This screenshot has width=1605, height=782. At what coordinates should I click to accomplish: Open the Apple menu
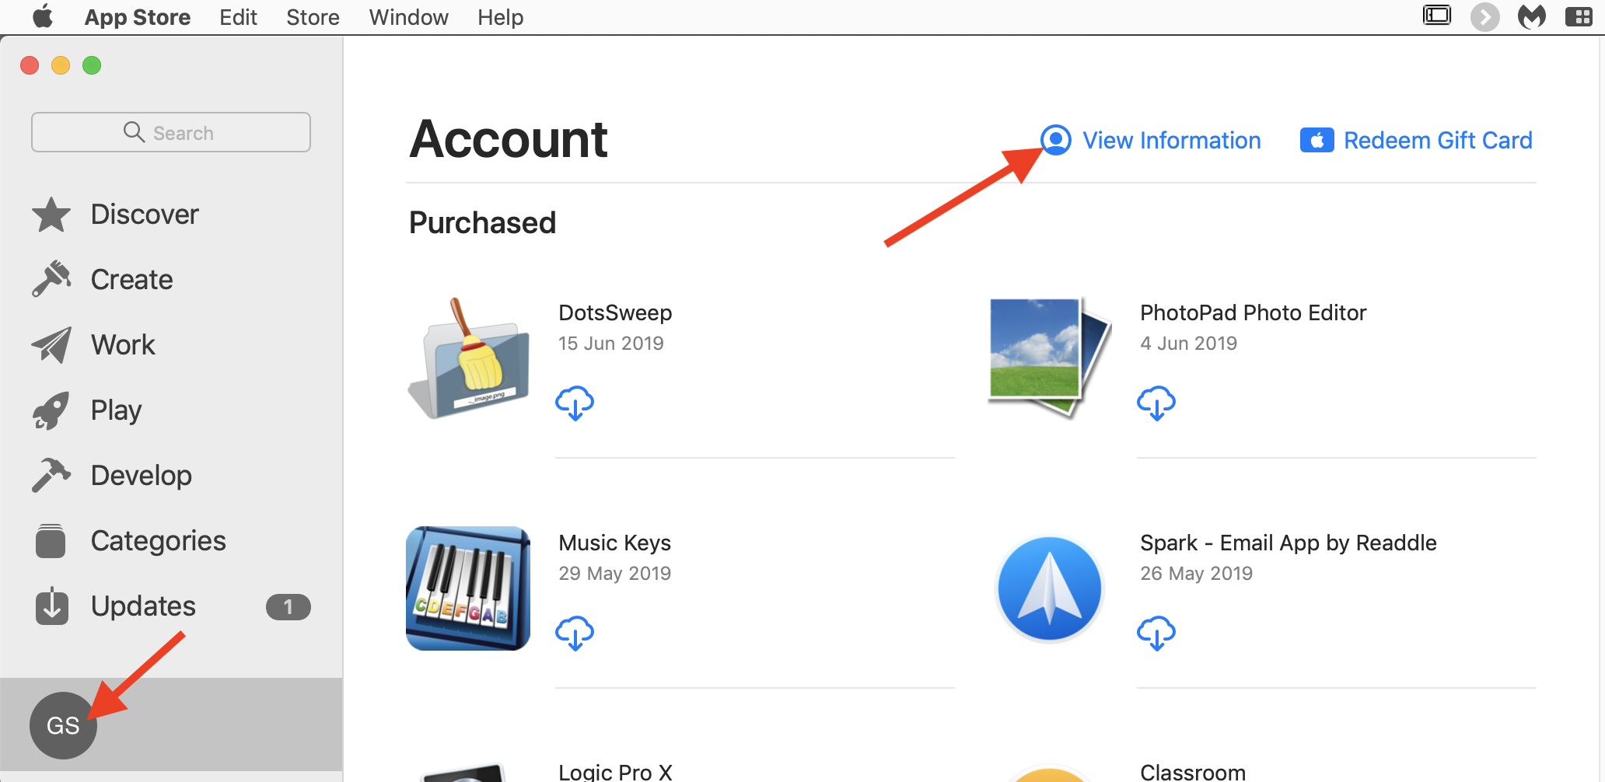point(43,16)
